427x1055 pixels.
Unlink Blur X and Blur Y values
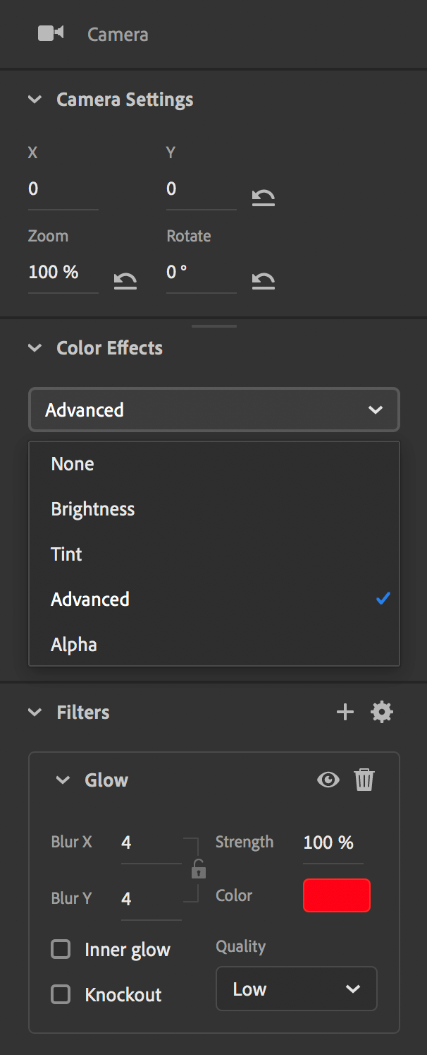click(x=198, y=870)
